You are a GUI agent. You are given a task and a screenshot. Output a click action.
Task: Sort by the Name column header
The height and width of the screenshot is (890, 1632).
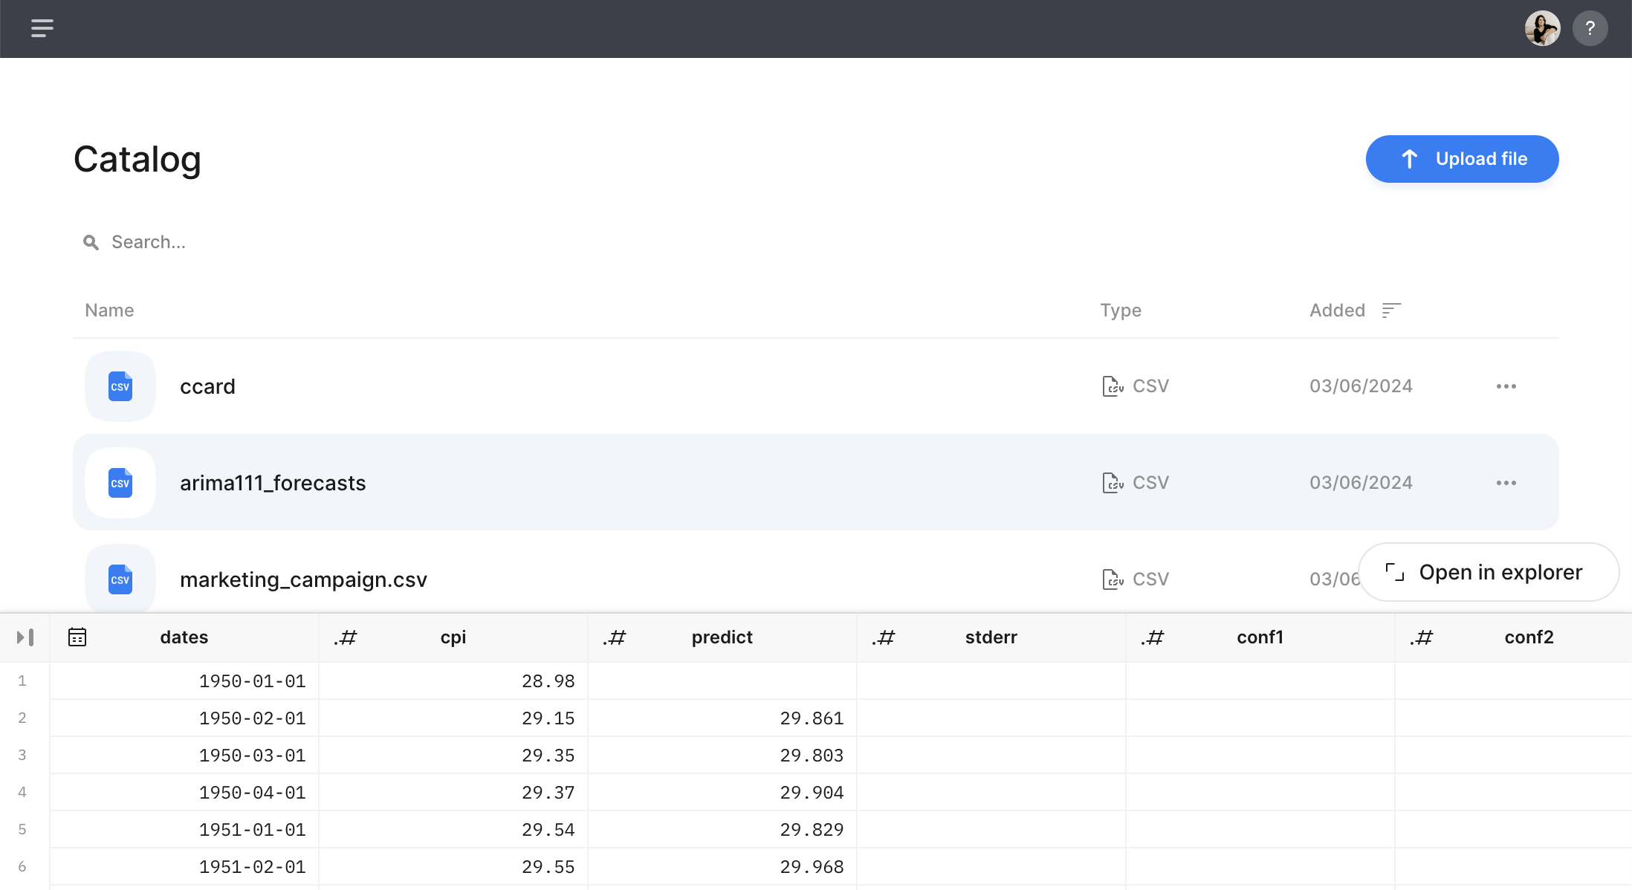tap(109, 311)
